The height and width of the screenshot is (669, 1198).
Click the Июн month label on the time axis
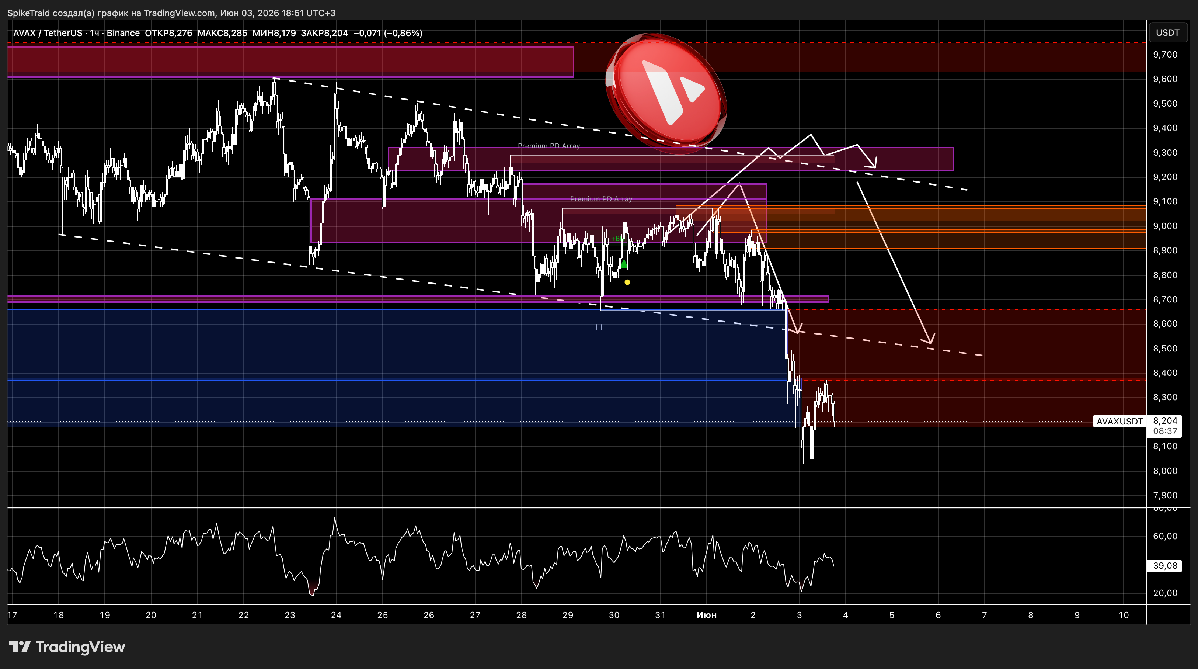coord(706,615)
